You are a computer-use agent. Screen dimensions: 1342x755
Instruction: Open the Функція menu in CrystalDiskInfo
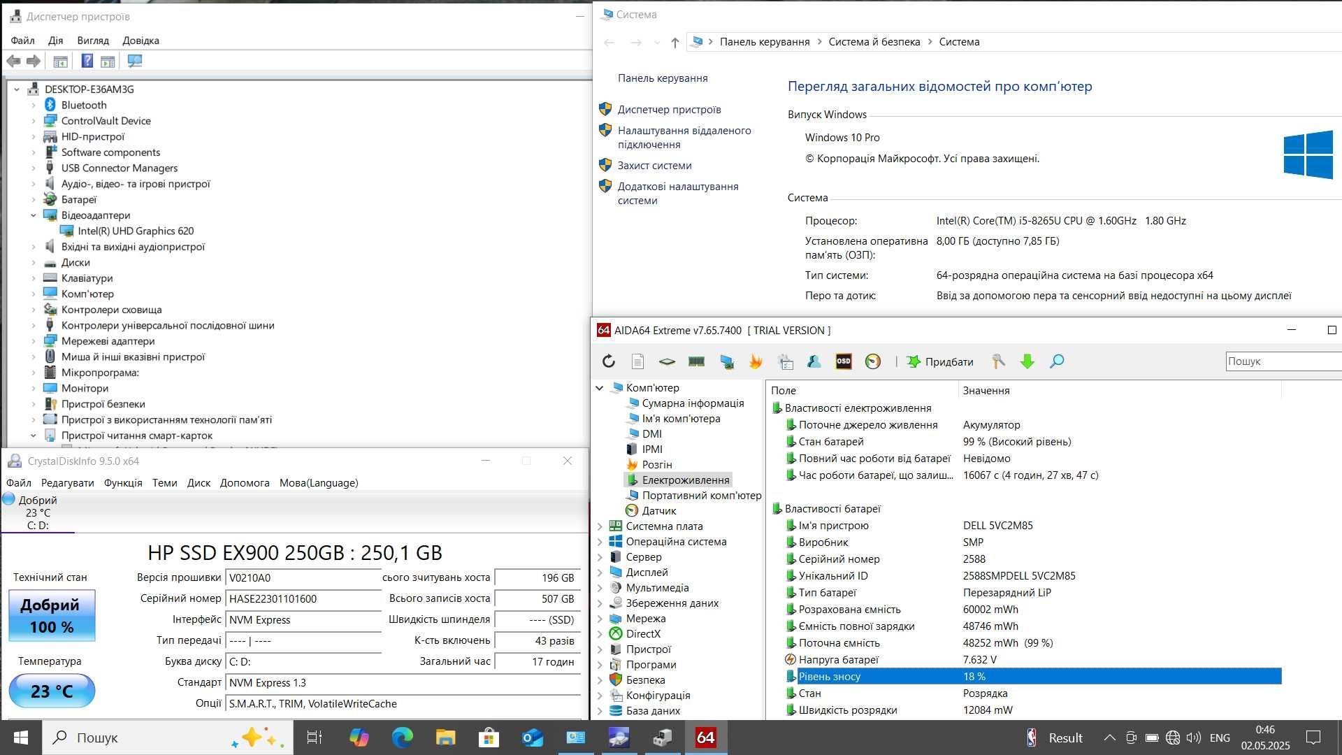(123, 483)
